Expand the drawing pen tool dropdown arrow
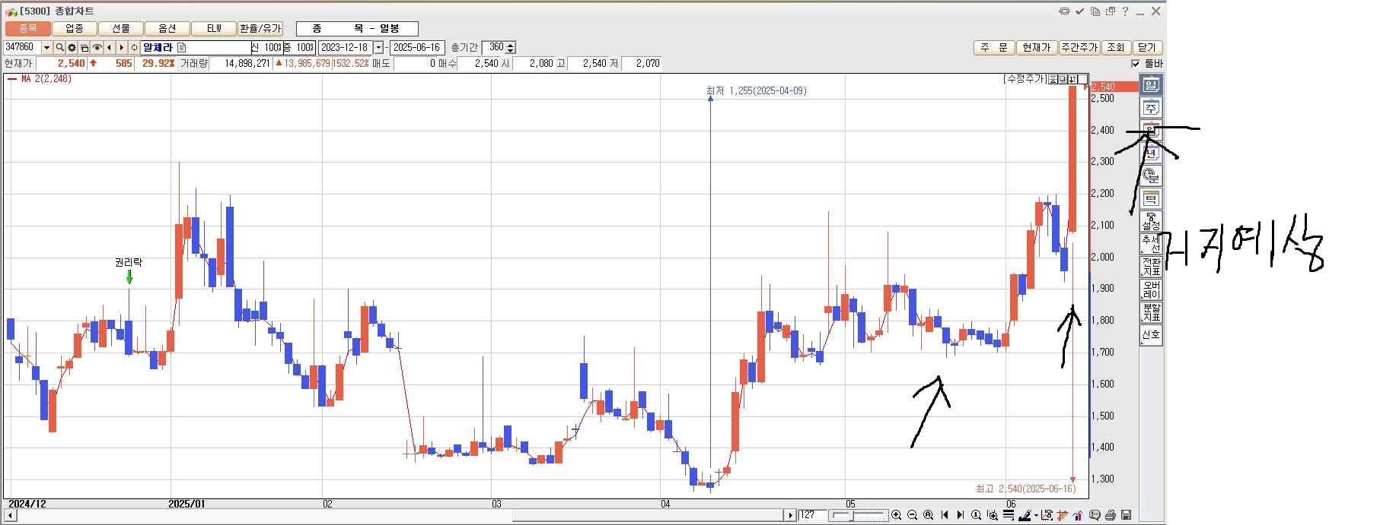1396x525 pixels. 1036,516
